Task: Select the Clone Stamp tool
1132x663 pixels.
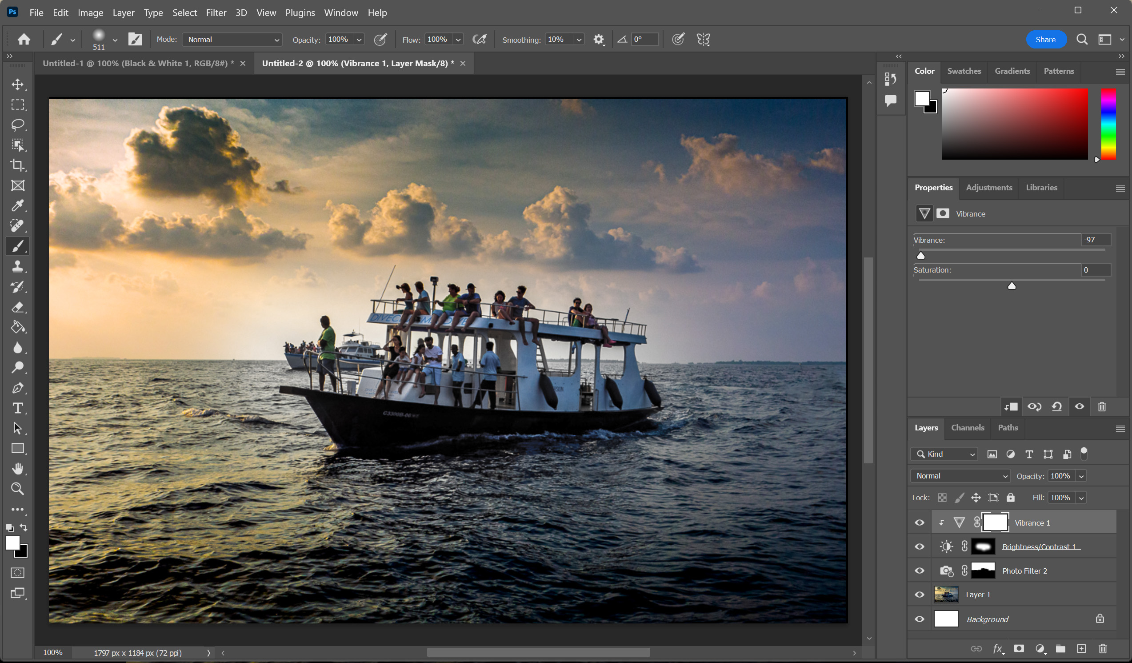Action: [17, 266]
